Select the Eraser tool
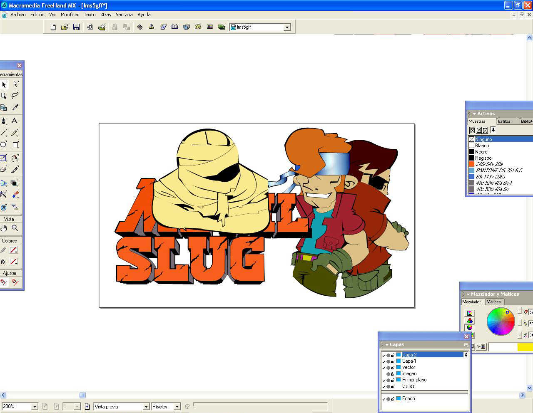 click(4, 169)
